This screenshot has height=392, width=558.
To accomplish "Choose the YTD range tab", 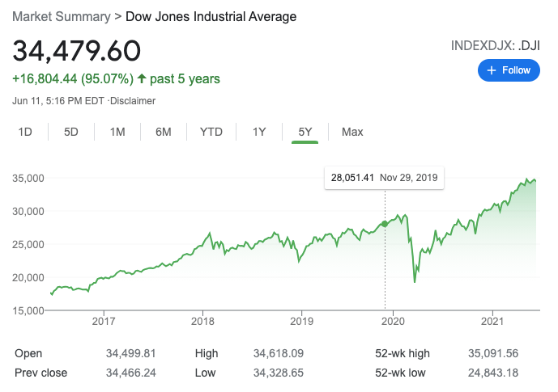I will (211, 132).
